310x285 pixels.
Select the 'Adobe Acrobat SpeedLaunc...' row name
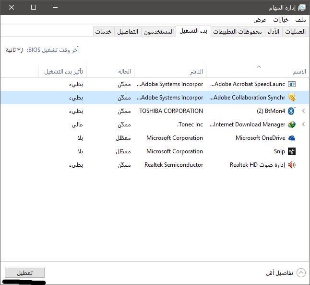coord(248,84)
